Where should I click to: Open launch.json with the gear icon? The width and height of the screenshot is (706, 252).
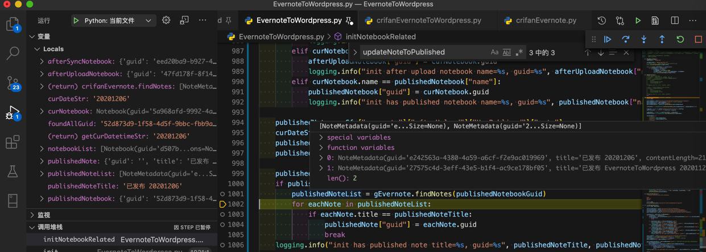pyautogui.click(x=166, y=20)
